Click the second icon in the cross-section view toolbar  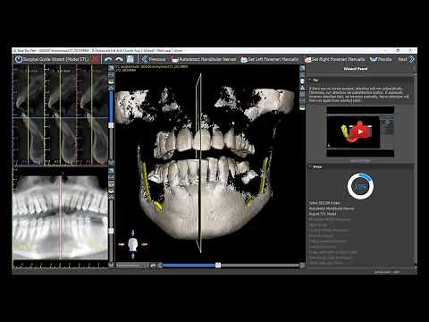point(111,75)
